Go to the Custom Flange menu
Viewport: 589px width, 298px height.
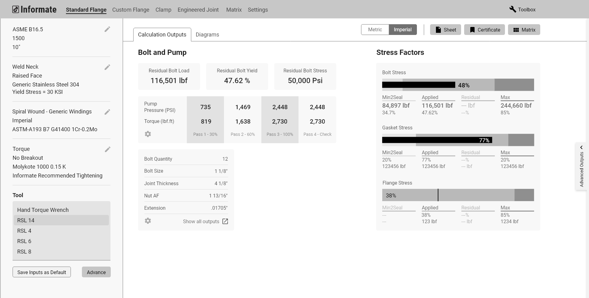point(131,10)
